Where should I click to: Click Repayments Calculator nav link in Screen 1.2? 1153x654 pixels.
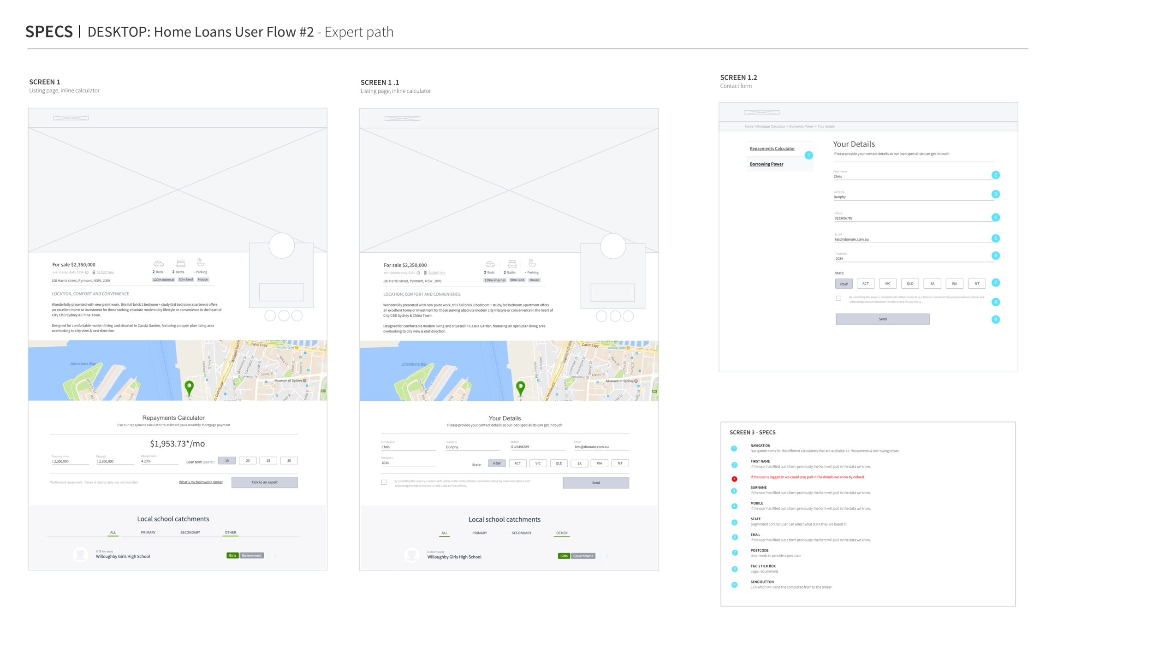click(772, 149)
